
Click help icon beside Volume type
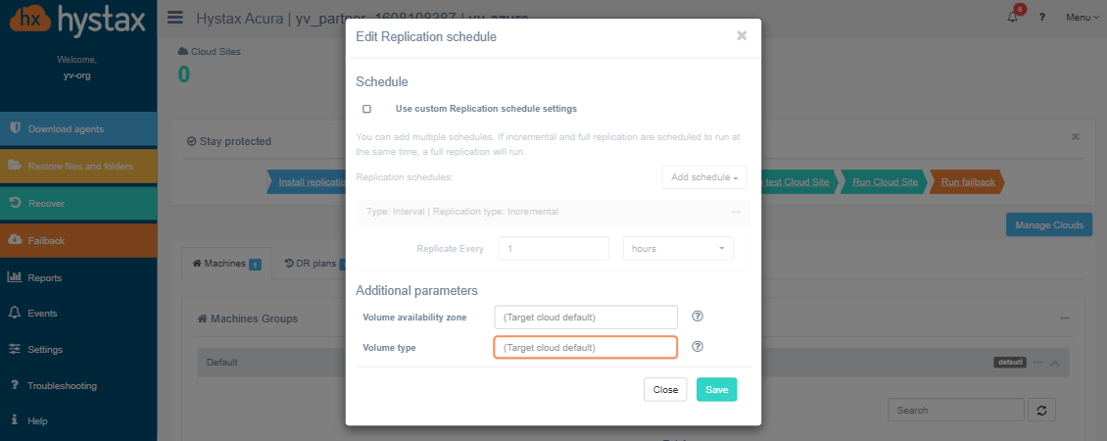(x=698, y=346)
